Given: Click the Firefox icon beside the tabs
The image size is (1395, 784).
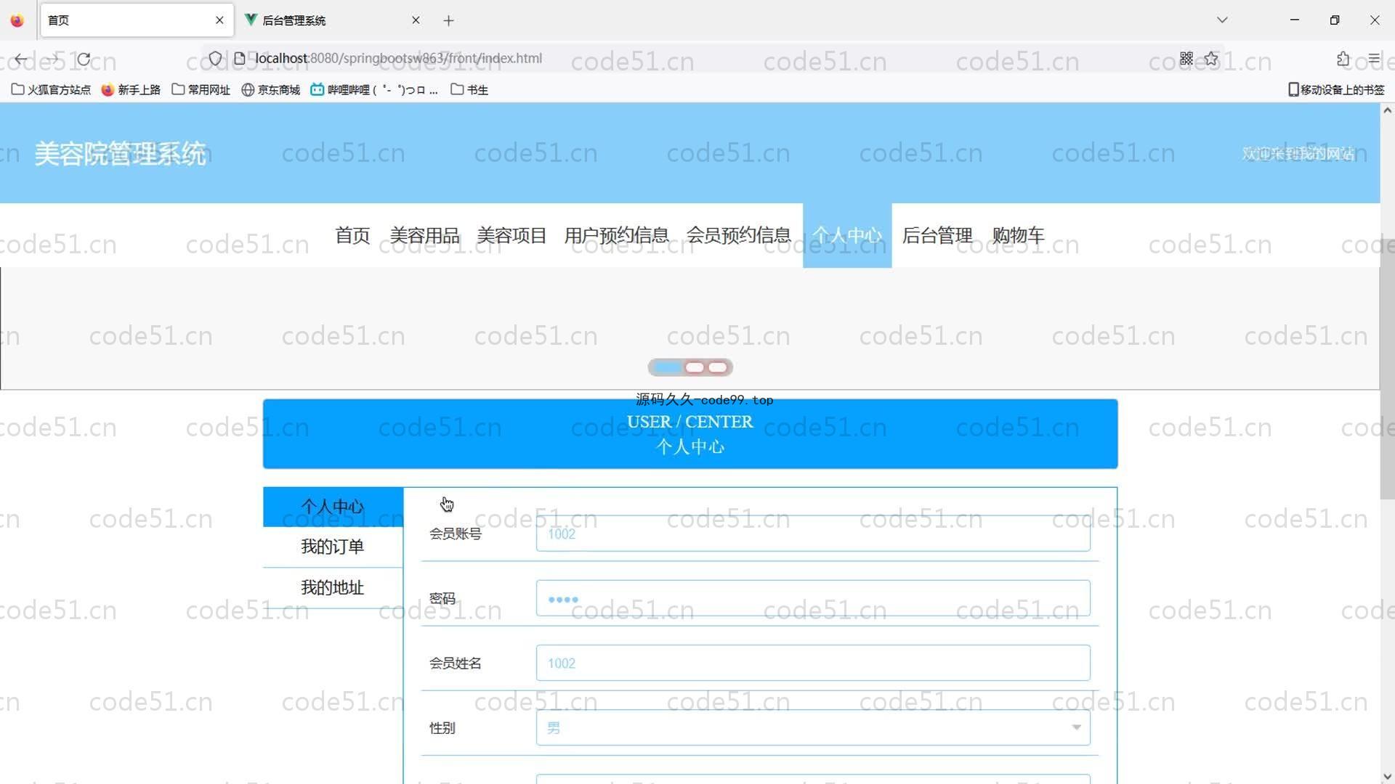Looking at the screenshot, I should 17,20.
